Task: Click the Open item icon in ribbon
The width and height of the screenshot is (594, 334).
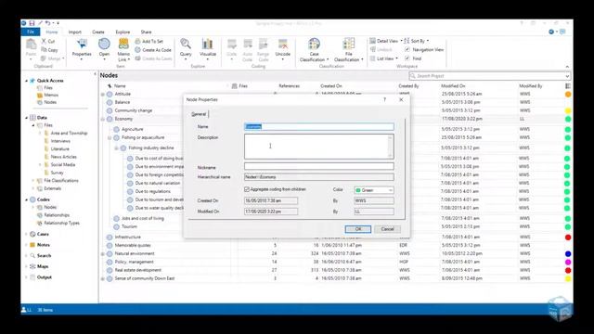Action: 104,45
